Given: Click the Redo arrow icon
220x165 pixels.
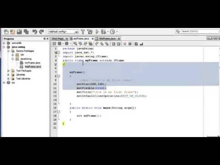Looking at the screenshot, I should 41,32.
